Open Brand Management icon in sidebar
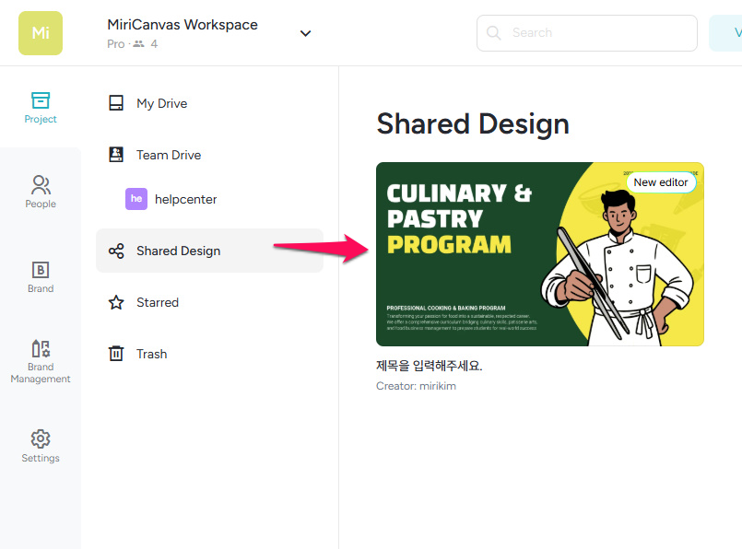Viewport: 742px width, 549px height. 41,349
